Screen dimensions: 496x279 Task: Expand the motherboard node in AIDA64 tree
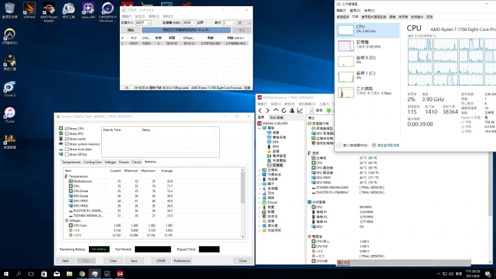pyautogui.click(x=260, y=170)
